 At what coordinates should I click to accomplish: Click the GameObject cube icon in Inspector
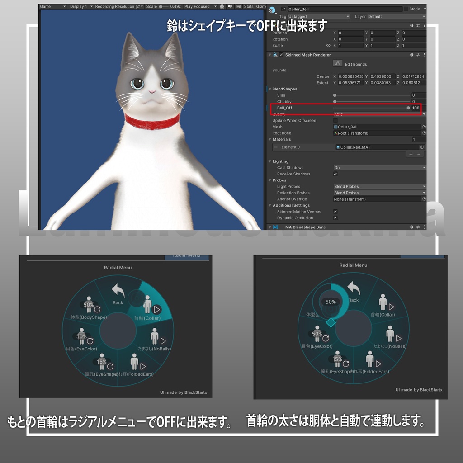pos(272,10)
